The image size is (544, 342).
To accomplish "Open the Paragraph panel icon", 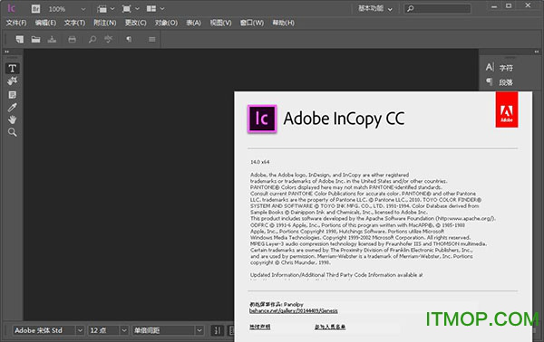I will pyautogui.click(x=490, y=81).
